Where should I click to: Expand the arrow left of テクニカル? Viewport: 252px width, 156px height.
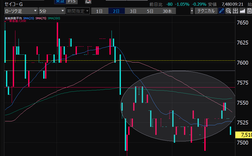[192, 11]
